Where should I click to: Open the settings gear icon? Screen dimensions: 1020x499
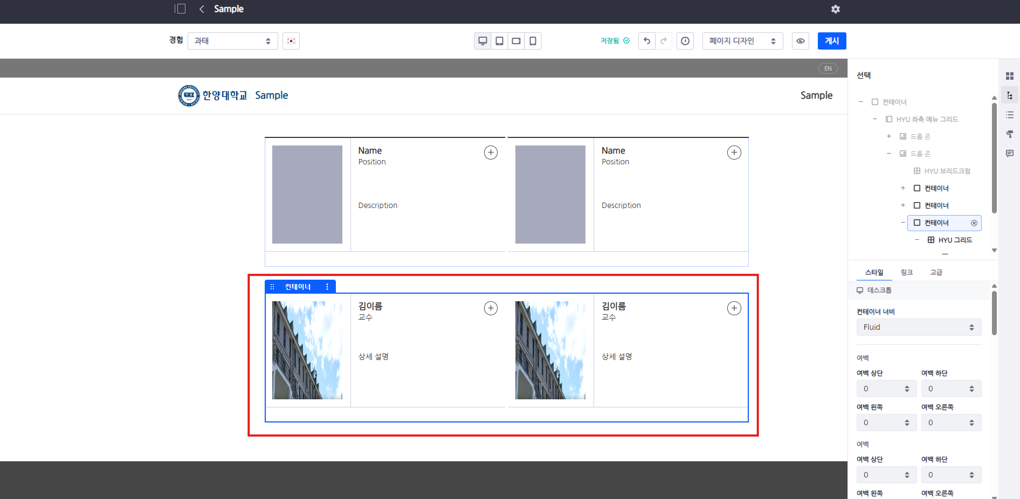point(836,9)
